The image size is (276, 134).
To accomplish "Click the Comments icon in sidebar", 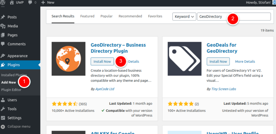I will (3, 44).
